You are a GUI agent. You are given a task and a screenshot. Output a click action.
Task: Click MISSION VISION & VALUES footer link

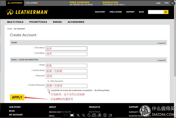[x=60, y=112]
